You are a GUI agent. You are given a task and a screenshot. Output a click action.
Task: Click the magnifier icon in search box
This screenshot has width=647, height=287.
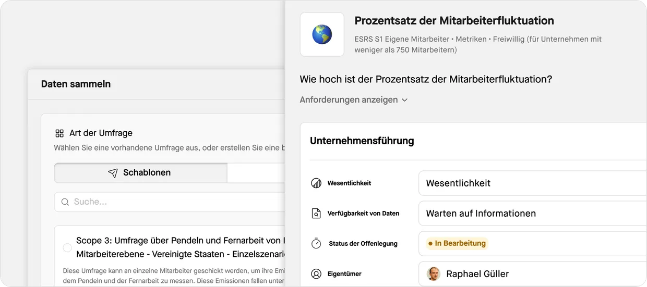[x=65, y=202]
